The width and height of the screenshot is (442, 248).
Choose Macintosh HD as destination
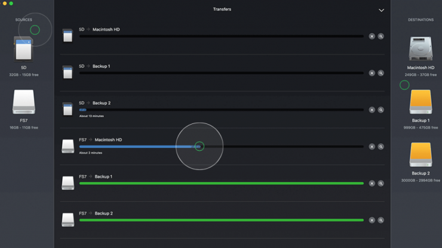420,49
